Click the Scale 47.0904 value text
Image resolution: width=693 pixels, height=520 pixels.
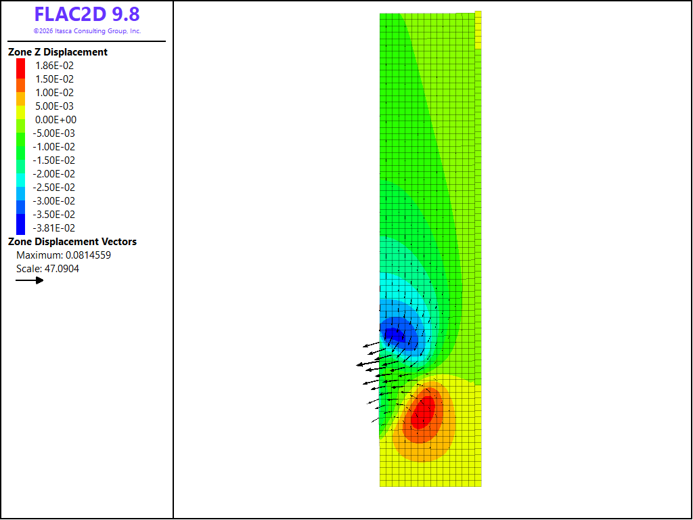48,269
